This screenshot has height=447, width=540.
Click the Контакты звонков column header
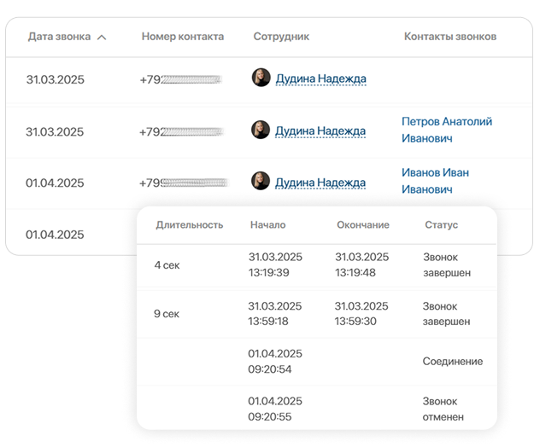(x=450, y=37)
